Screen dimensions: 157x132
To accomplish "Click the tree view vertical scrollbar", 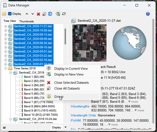I will (65, 36).
